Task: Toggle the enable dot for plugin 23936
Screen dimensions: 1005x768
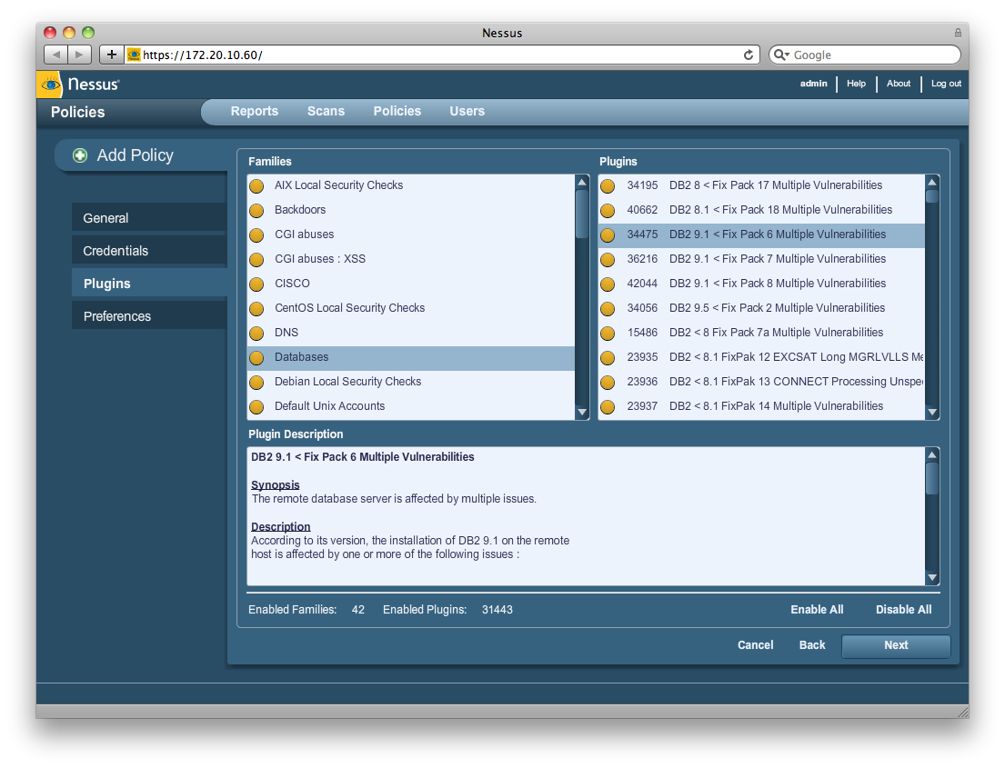Action: (608, 383)
